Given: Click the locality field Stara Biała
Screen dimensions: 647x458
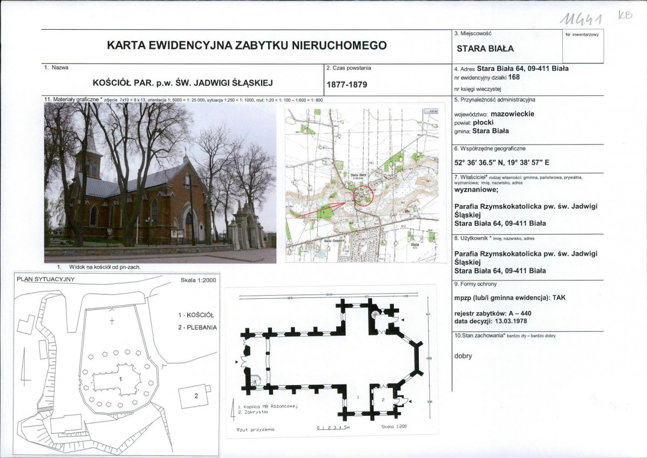Looking at the screenshot, I should (485, 49).
